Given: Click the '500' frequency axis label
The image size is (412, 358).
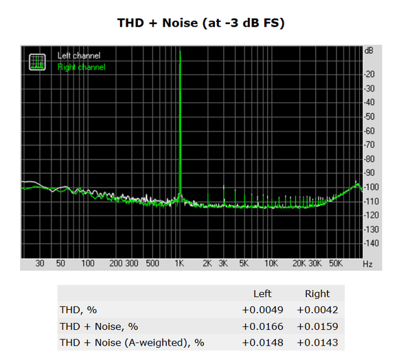Looking at the screenshot, I should [x=152, y=263].
